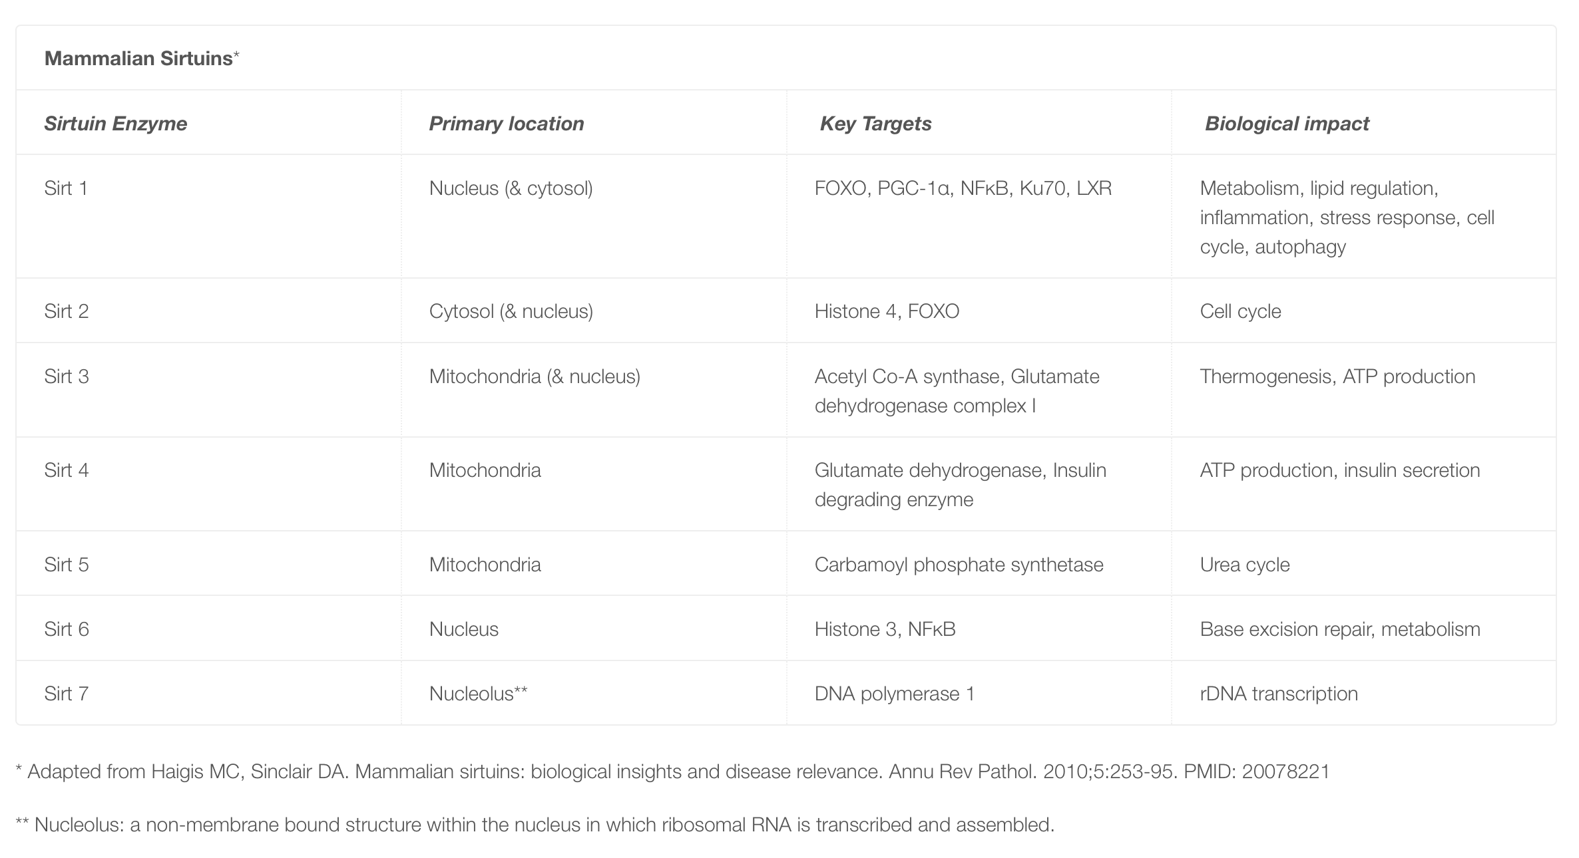Click the Sirt 4 row label
The image size is (1579, 858).
[67, 470]
